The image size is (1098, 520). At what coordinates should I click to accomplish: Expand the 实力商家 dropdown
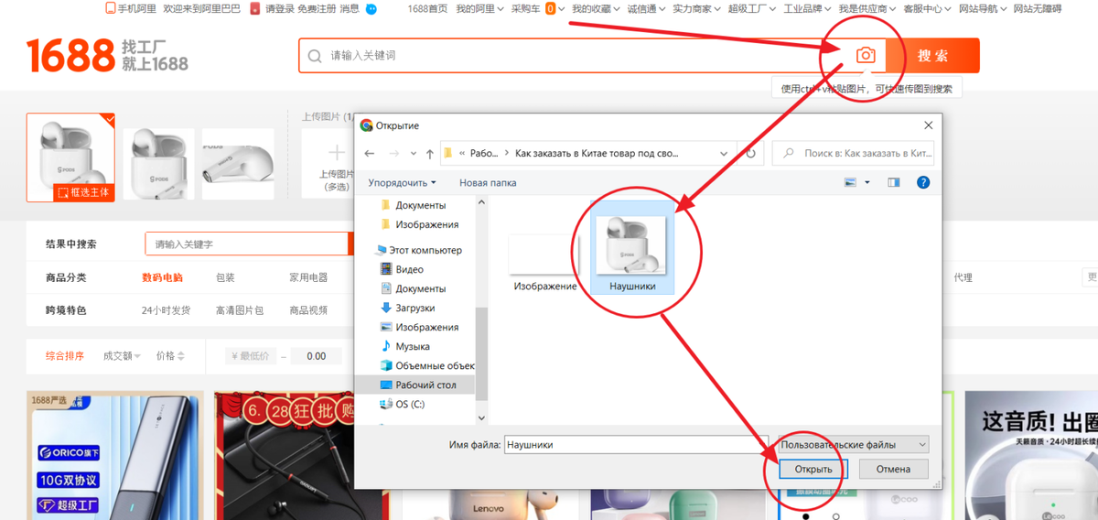pos(696,8)
